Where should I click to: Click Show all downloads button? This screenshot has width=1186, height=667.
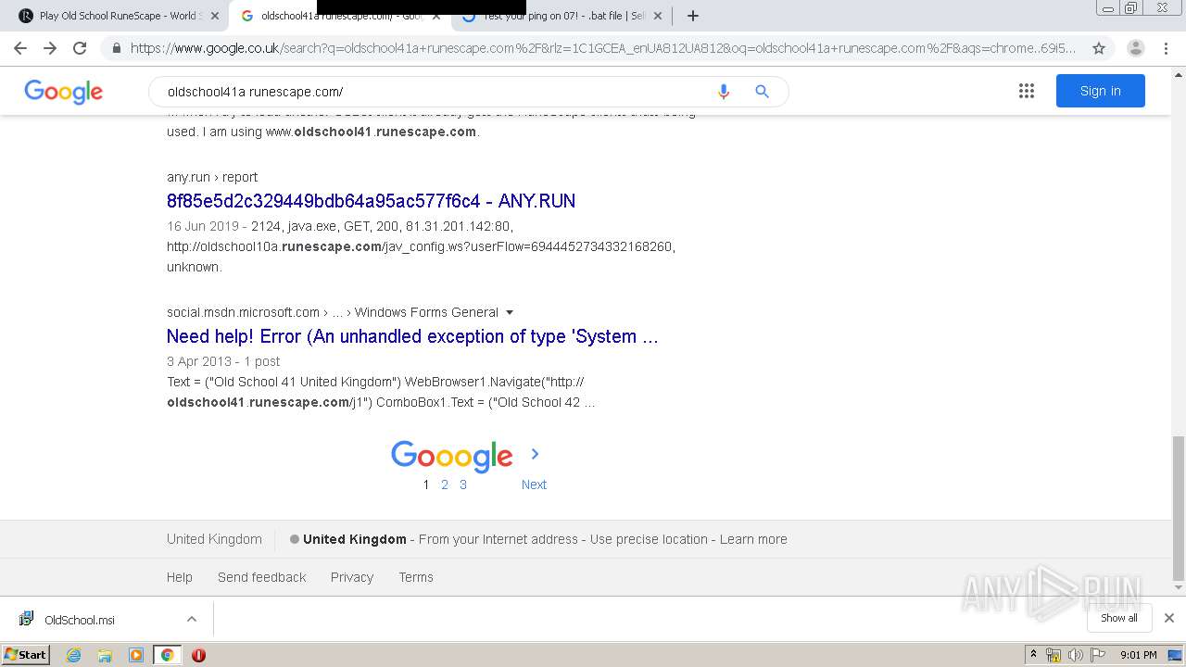pyautogui.click(x=1119, y=618)
